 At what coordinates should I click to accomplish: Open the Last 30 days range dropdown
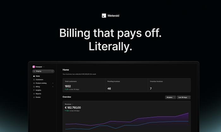pos(184,97)
